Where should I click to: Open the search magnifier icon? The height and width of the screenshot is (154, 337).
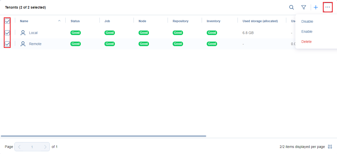tap(291, 7)
